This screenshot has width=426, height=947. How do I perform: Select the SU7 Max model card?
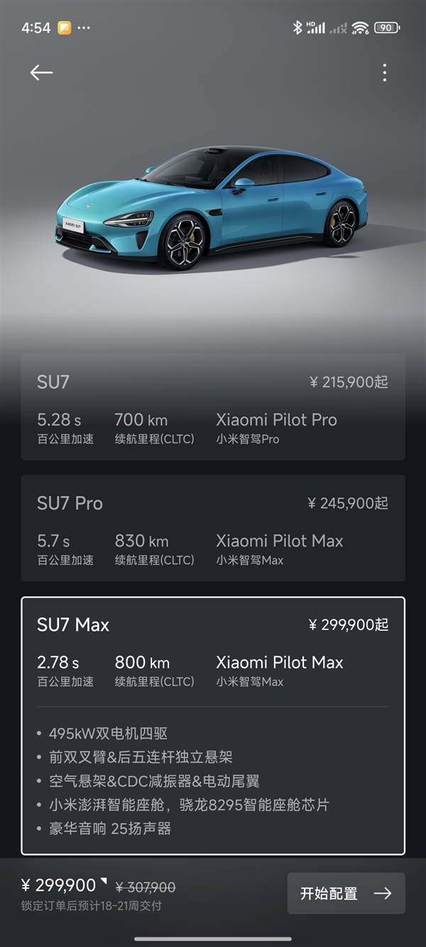(213, 725)
